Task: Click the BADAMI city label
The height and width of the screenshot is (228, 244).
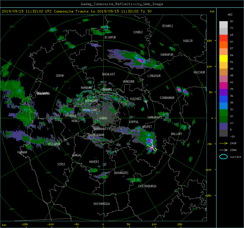Action: coord(107,89)
